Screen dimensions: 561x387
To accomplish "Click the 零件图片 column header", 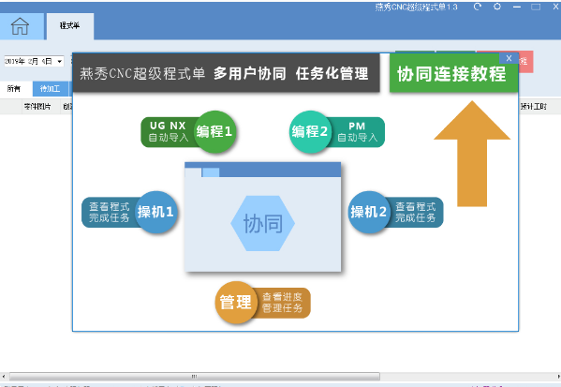I will point(37,106).
